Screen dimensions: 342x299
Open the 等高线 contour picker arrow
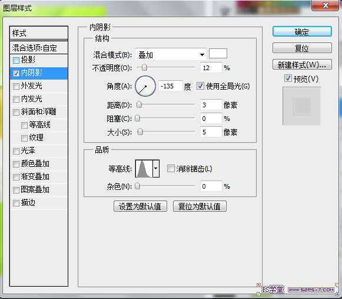coord(156,168)
